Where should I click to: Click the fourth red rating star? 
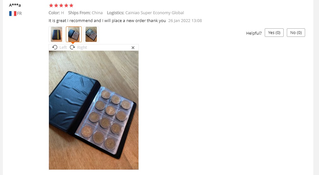click(66, 5)
